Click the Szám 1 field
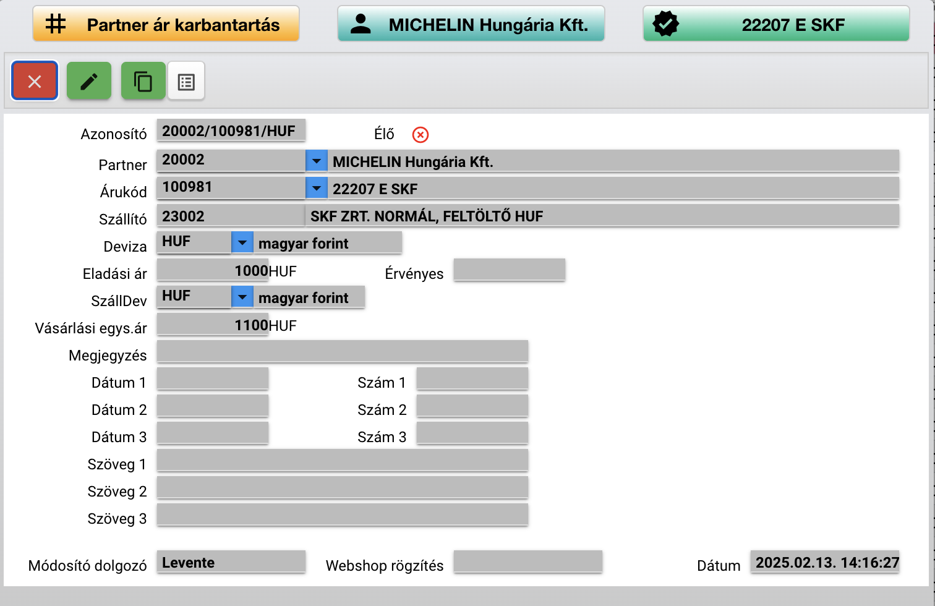Image resolution: width=935 pixels, height=606 pixels. (x=472, y=378)
